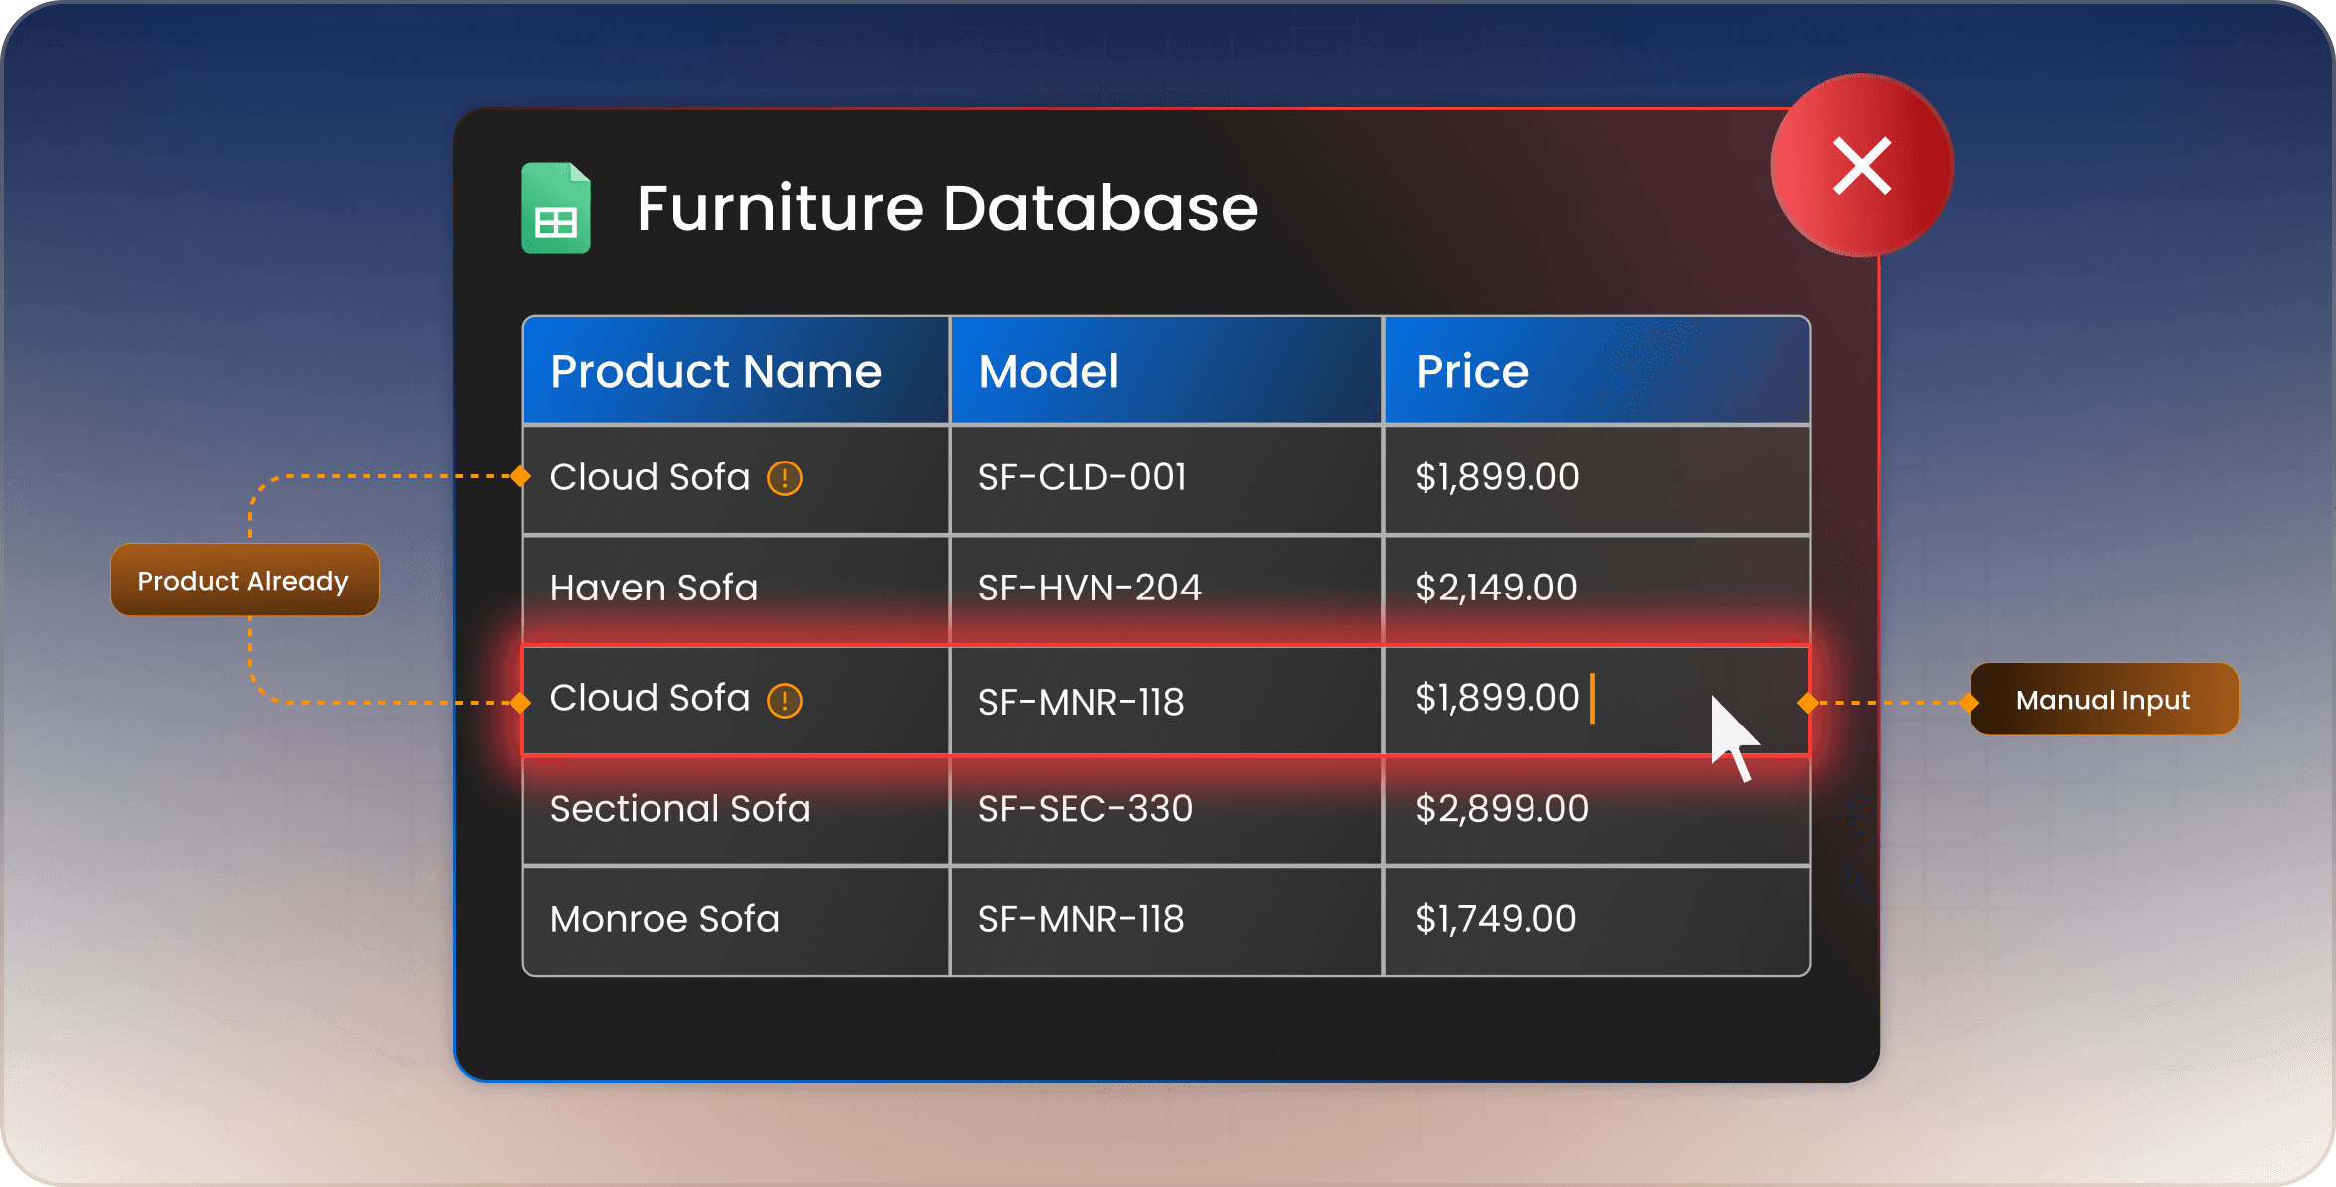Click the warning icon in the highlighted SF-MNR-118 row
The width and height of the screenshot is (2336, 1187).
785,700
